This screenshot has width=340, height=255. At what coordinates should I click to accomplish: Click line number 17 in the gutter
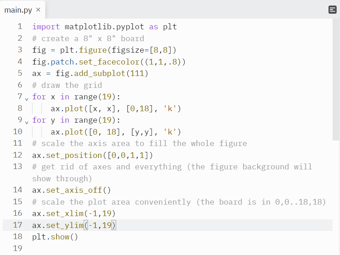pyautogui.click(x=17, y=225)
